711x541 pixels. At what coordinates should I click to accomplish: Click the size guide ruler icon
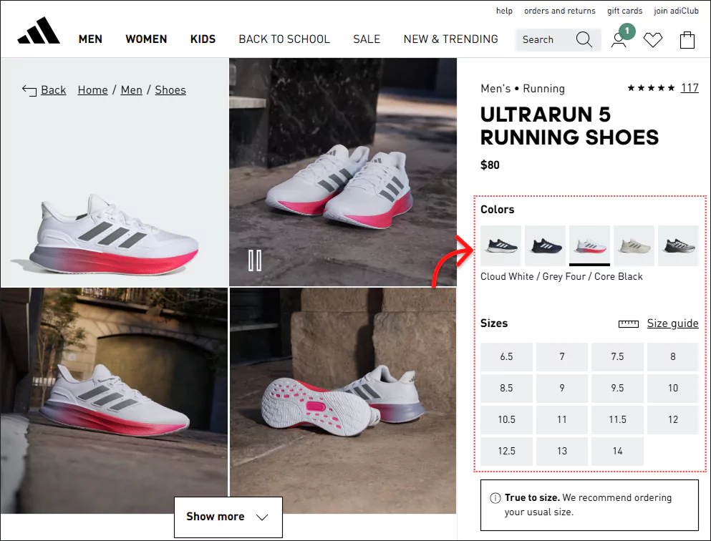pyautogui.click(x=629, y=323)
